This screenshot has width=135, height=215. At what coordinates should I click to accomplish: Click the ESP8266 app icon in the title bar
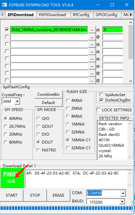(x=4, y=5)
